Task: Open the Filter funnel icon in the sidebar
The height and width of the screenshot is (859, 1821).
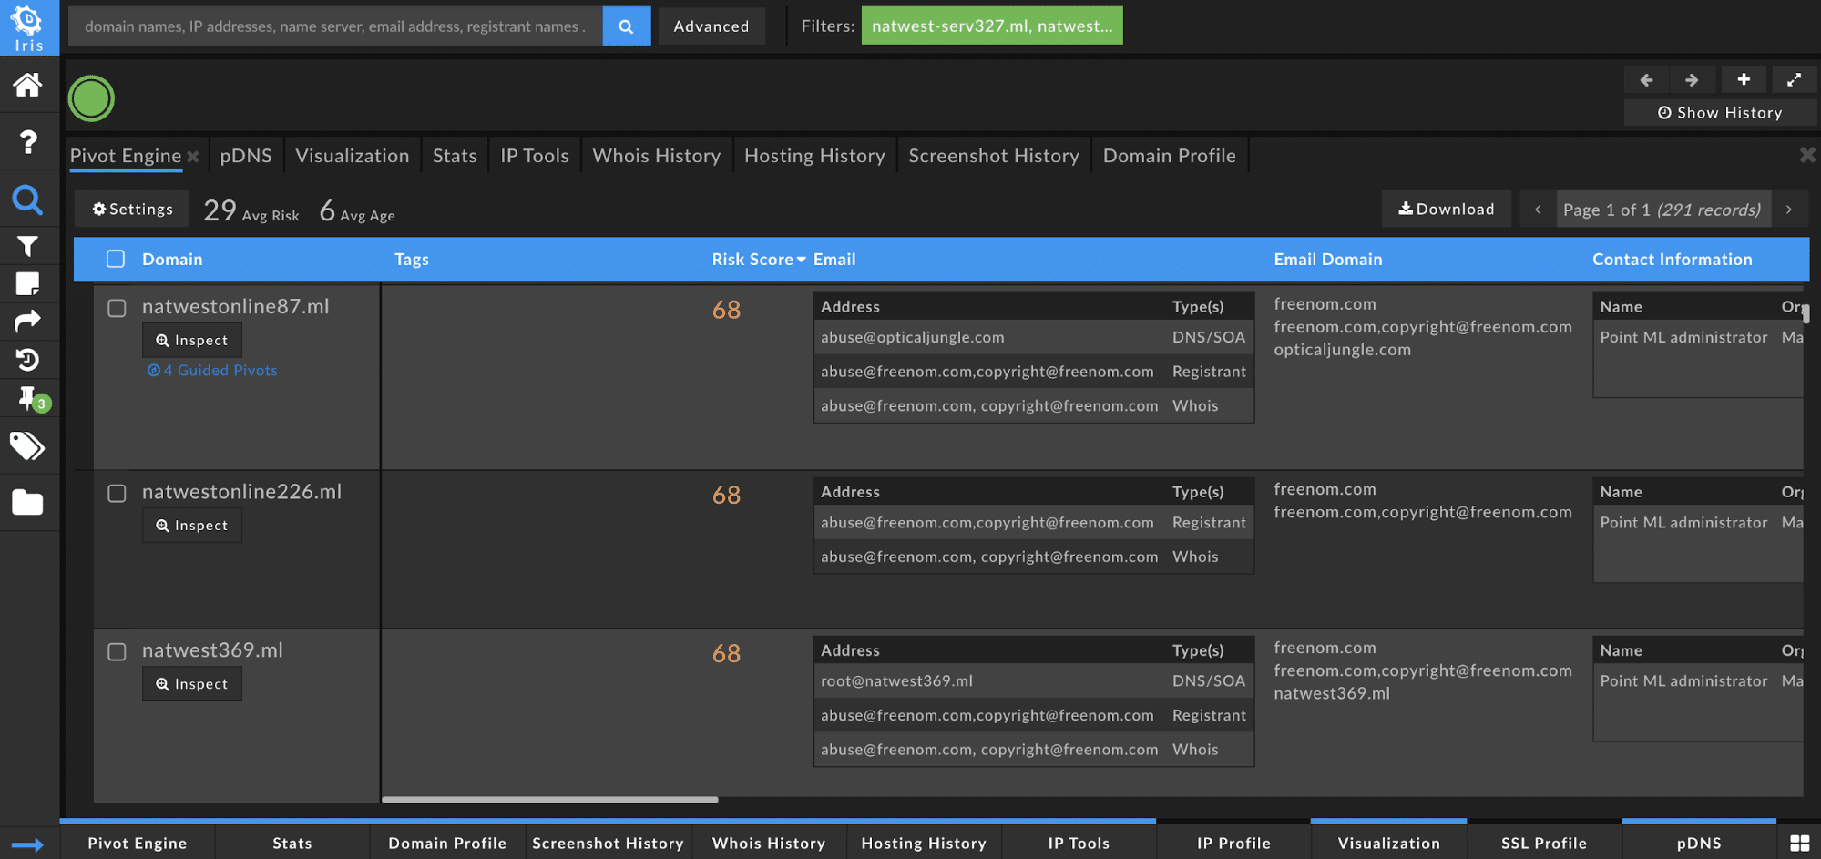Action: point(27,246)
